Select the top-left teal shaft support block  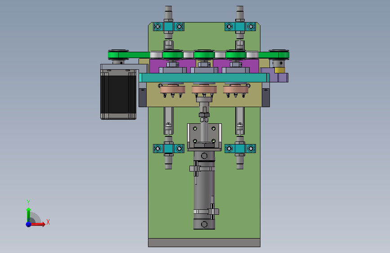169,27
